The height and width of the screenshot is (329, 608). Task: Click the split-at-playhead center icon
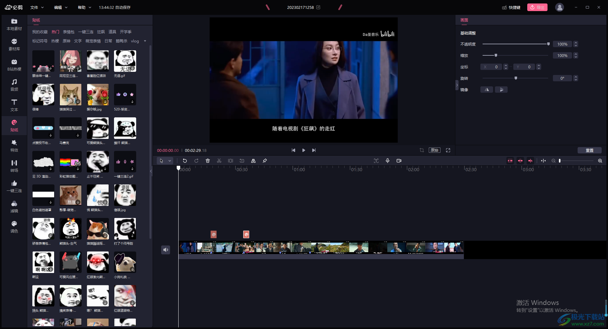(543, 161)
